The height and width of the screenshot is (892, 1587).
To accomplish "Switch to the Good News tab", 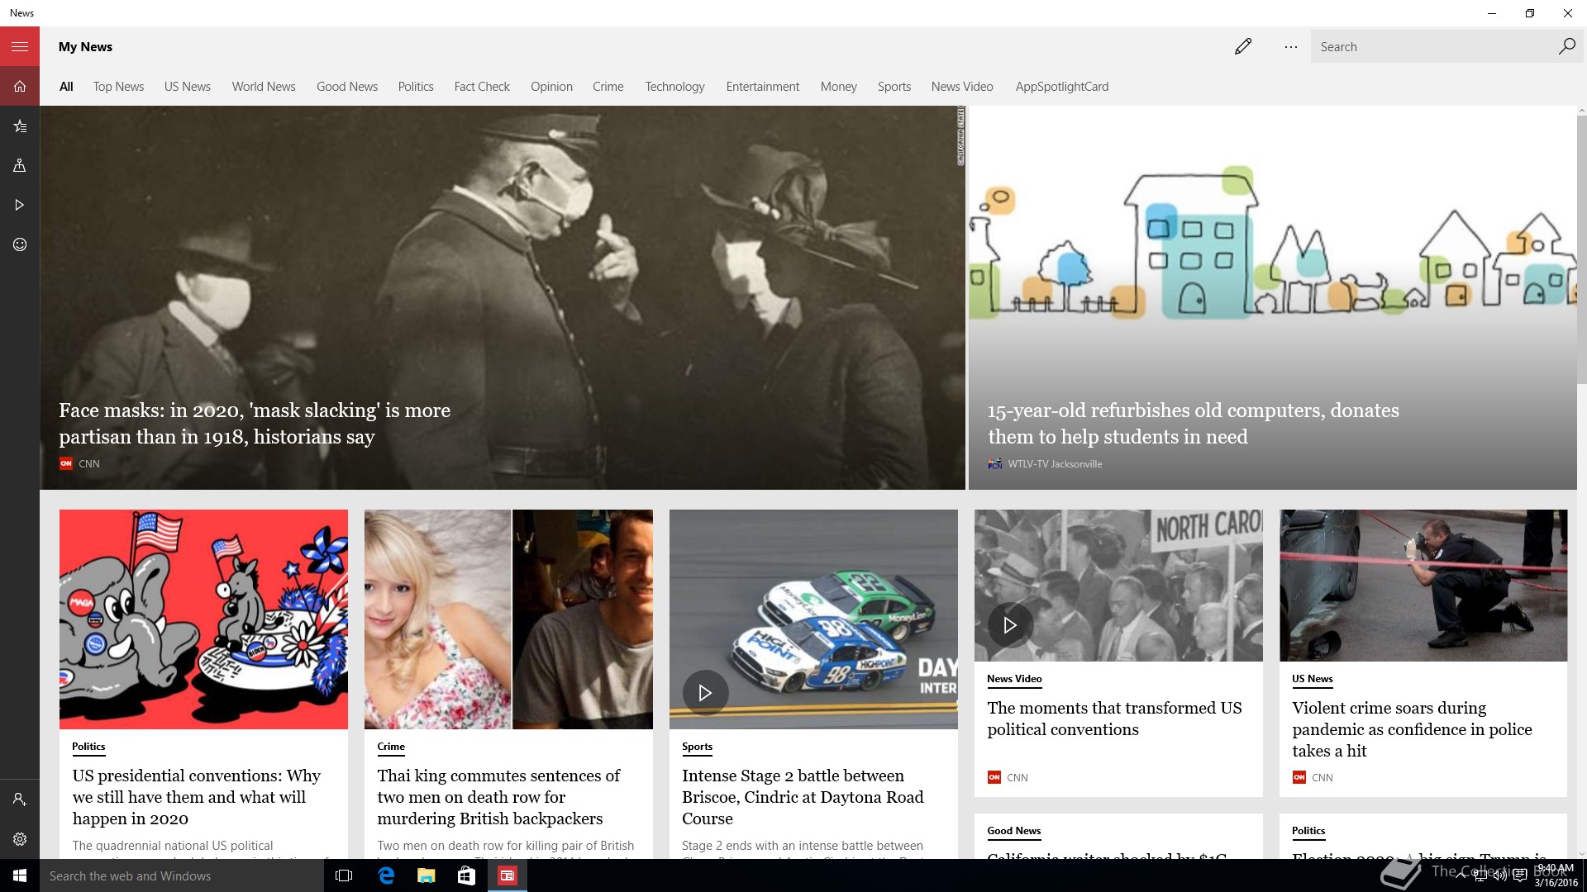I will click(347, 87).
